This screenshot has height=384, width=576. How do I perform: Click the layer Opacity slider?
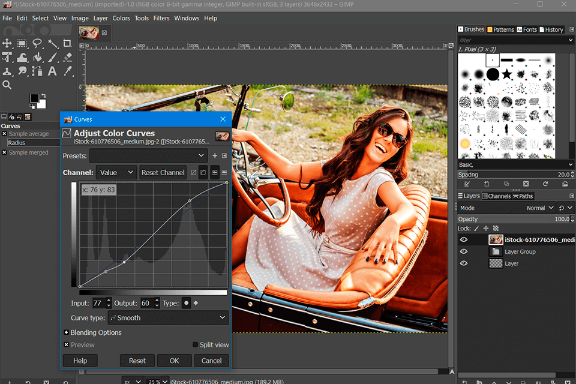513,219
